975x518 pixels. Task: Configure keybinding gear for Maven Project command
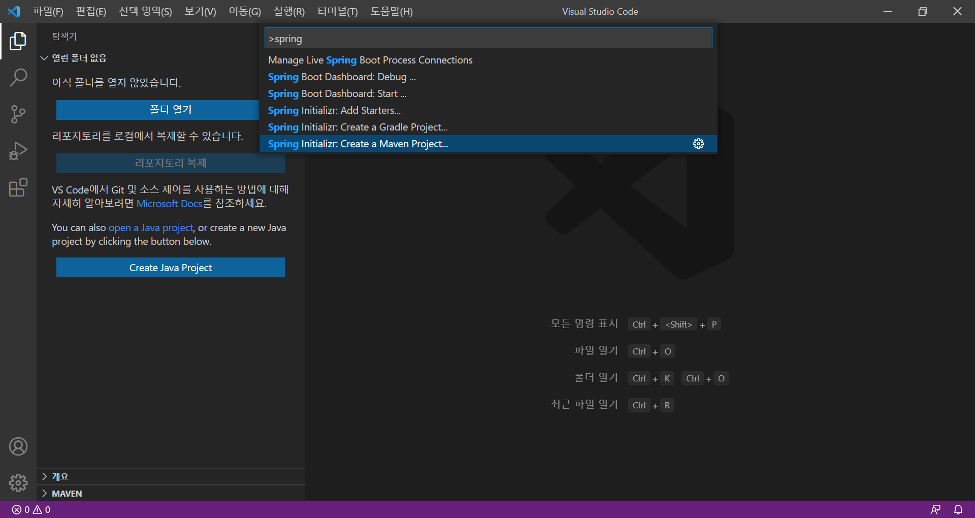coord(698,144)
